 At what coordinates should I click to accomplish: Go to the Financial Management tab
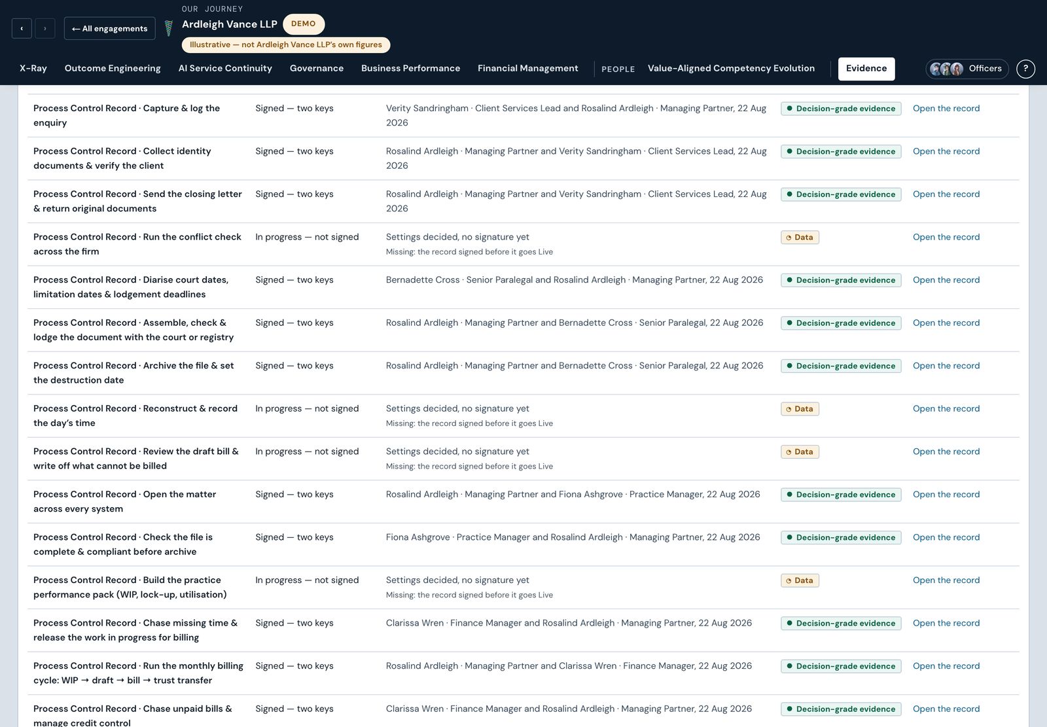pos(528,69)
